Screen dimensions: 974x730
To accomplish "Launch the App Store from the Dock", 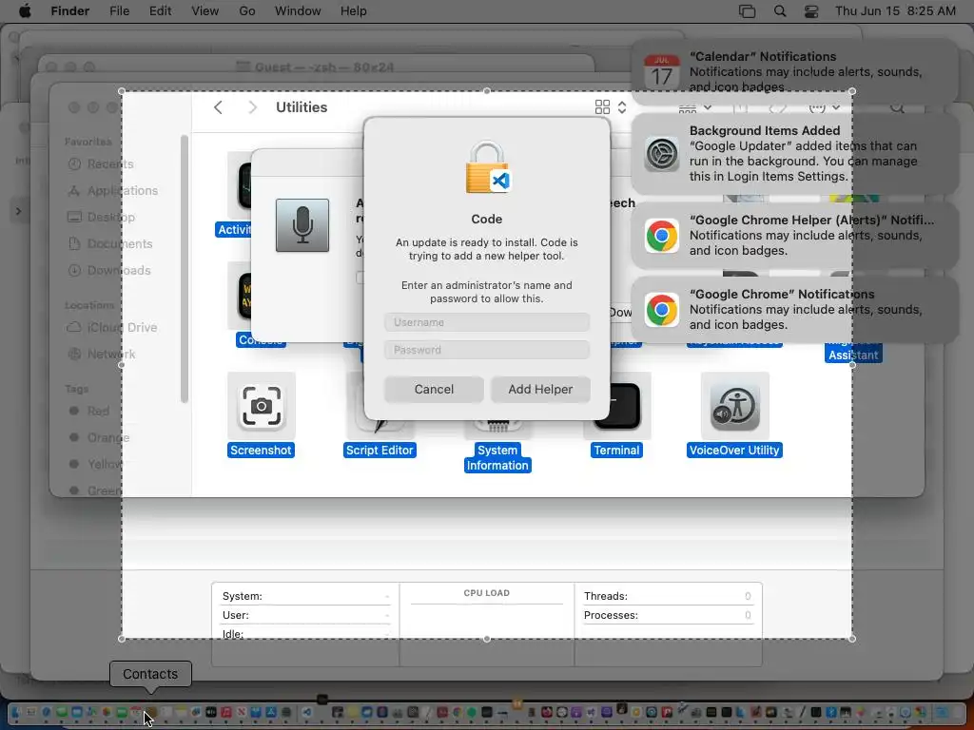I will (271, 713).
